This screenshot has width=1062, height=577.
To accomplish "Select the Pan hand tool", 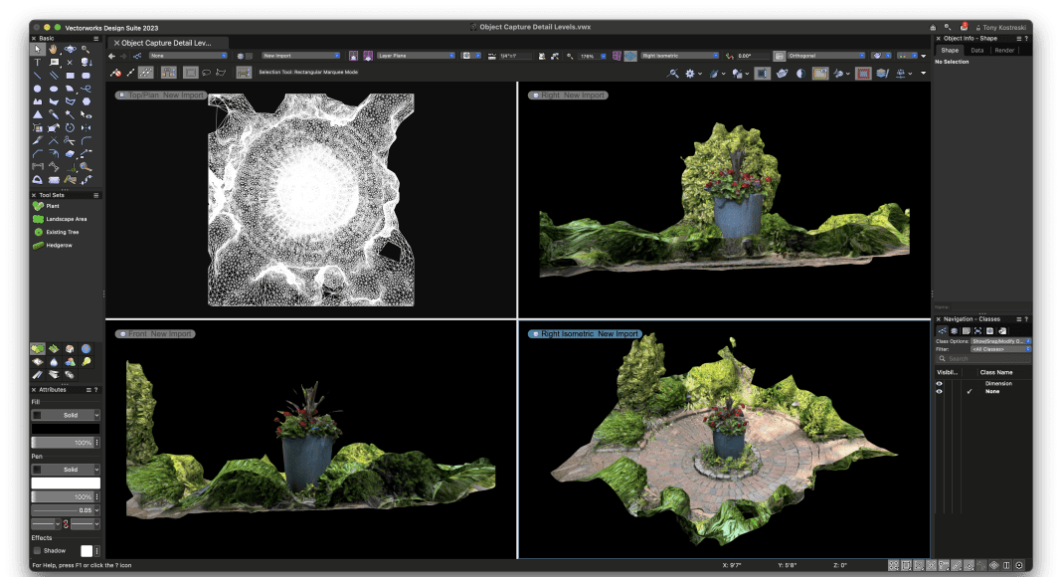I will point(54,49).
